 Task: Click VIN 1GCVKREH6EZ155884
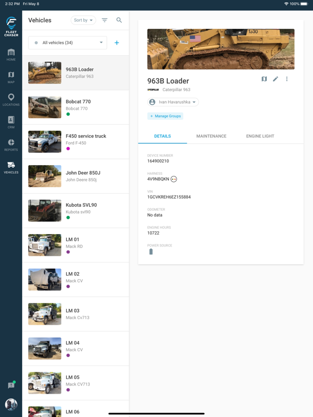click(x=169, y=197)
